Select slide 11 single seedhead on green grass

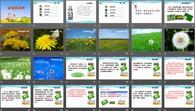pyautogui.click(x=147, y=40)
